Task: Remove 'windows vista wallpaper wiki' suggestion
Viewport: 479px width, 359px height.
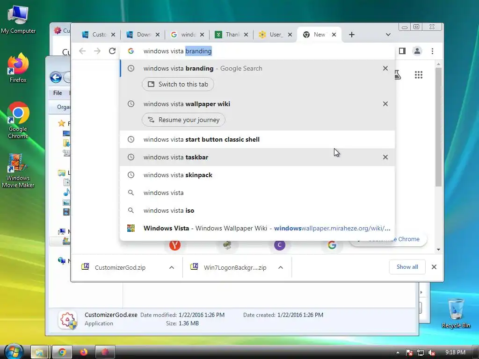Action: (385, 104)
